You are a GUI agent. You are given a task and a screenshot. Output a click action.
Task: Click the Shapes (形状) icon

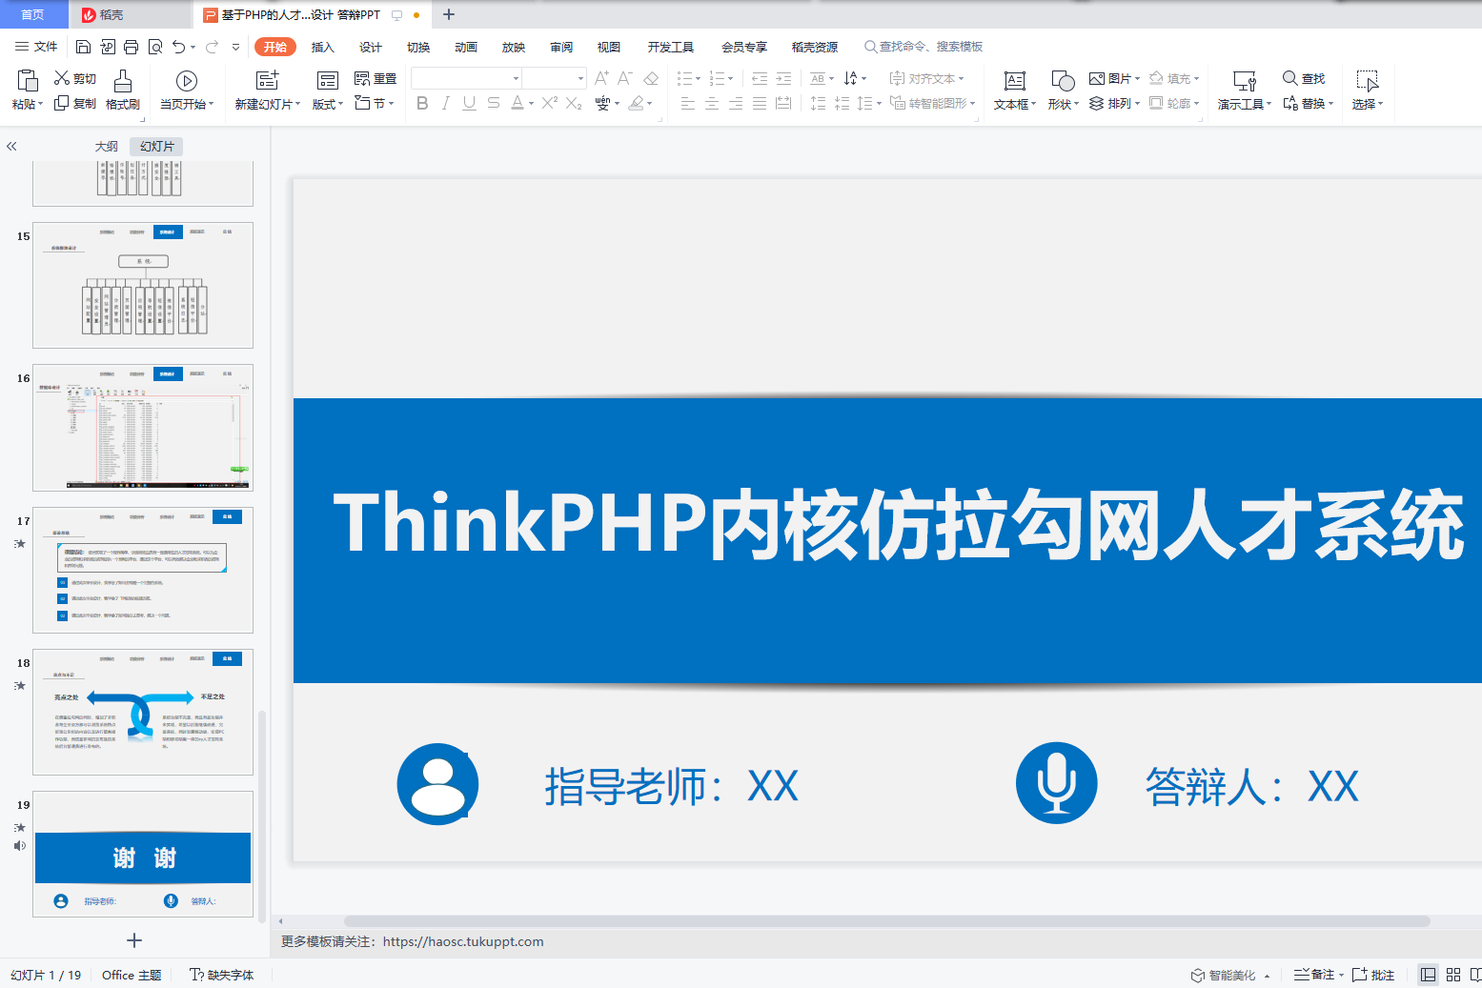point(1063,80)
